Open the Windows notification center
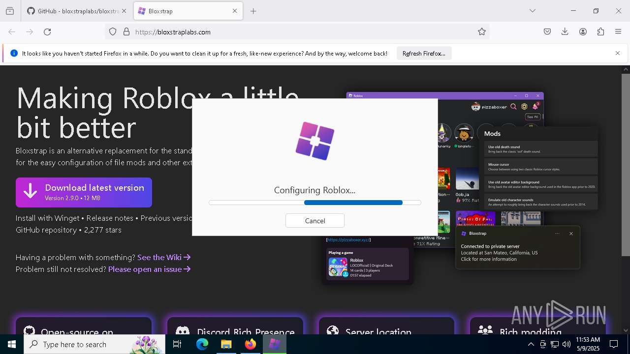The height and width of the screenshot is (354, 630). (x=614, y=344)
